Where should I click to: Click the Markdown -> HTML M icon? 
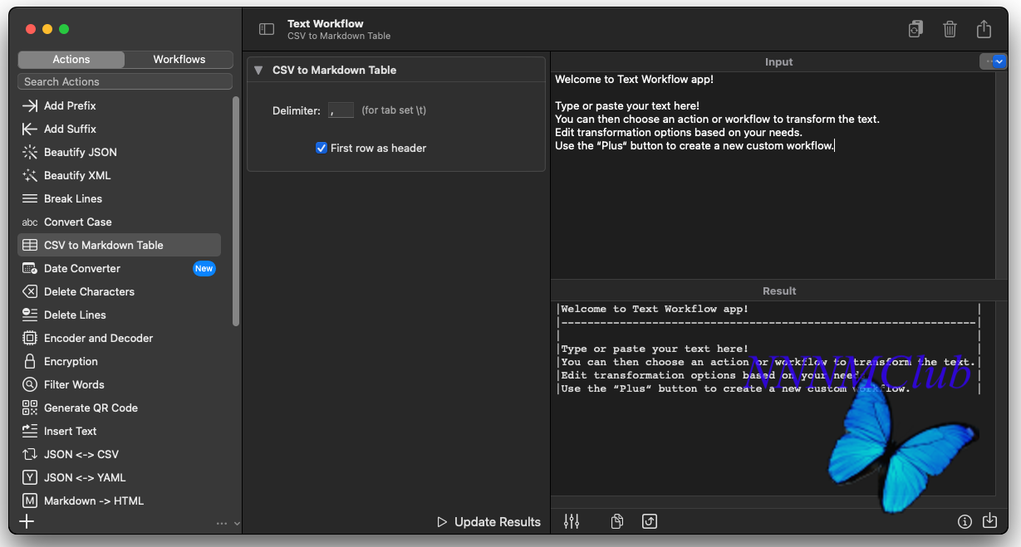pyautogui.click(x=30, y=501)
